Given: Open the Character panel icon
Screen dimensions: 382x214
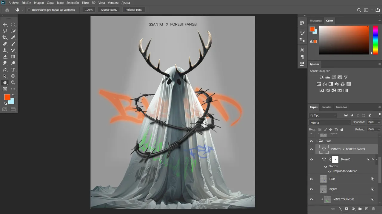Looking at the screenshot, I should pyautogui.click(x=302, y=50).
